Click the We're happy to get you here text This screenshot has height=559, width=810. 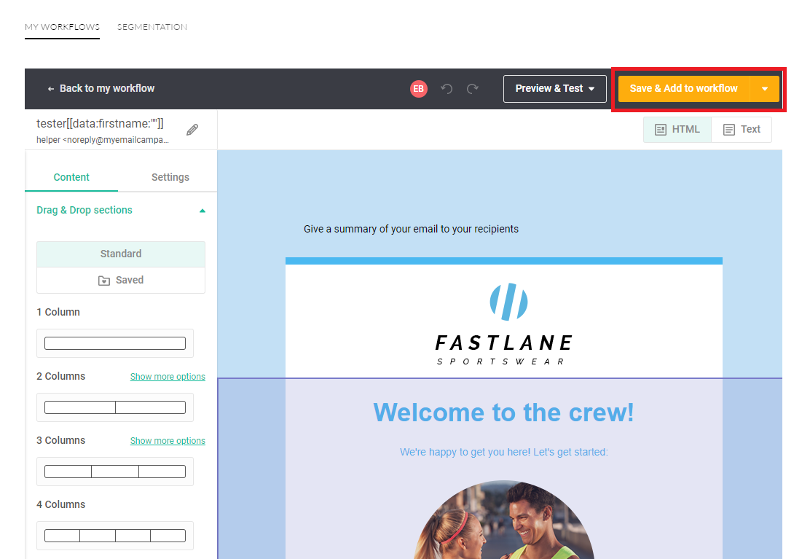(503, 452)
